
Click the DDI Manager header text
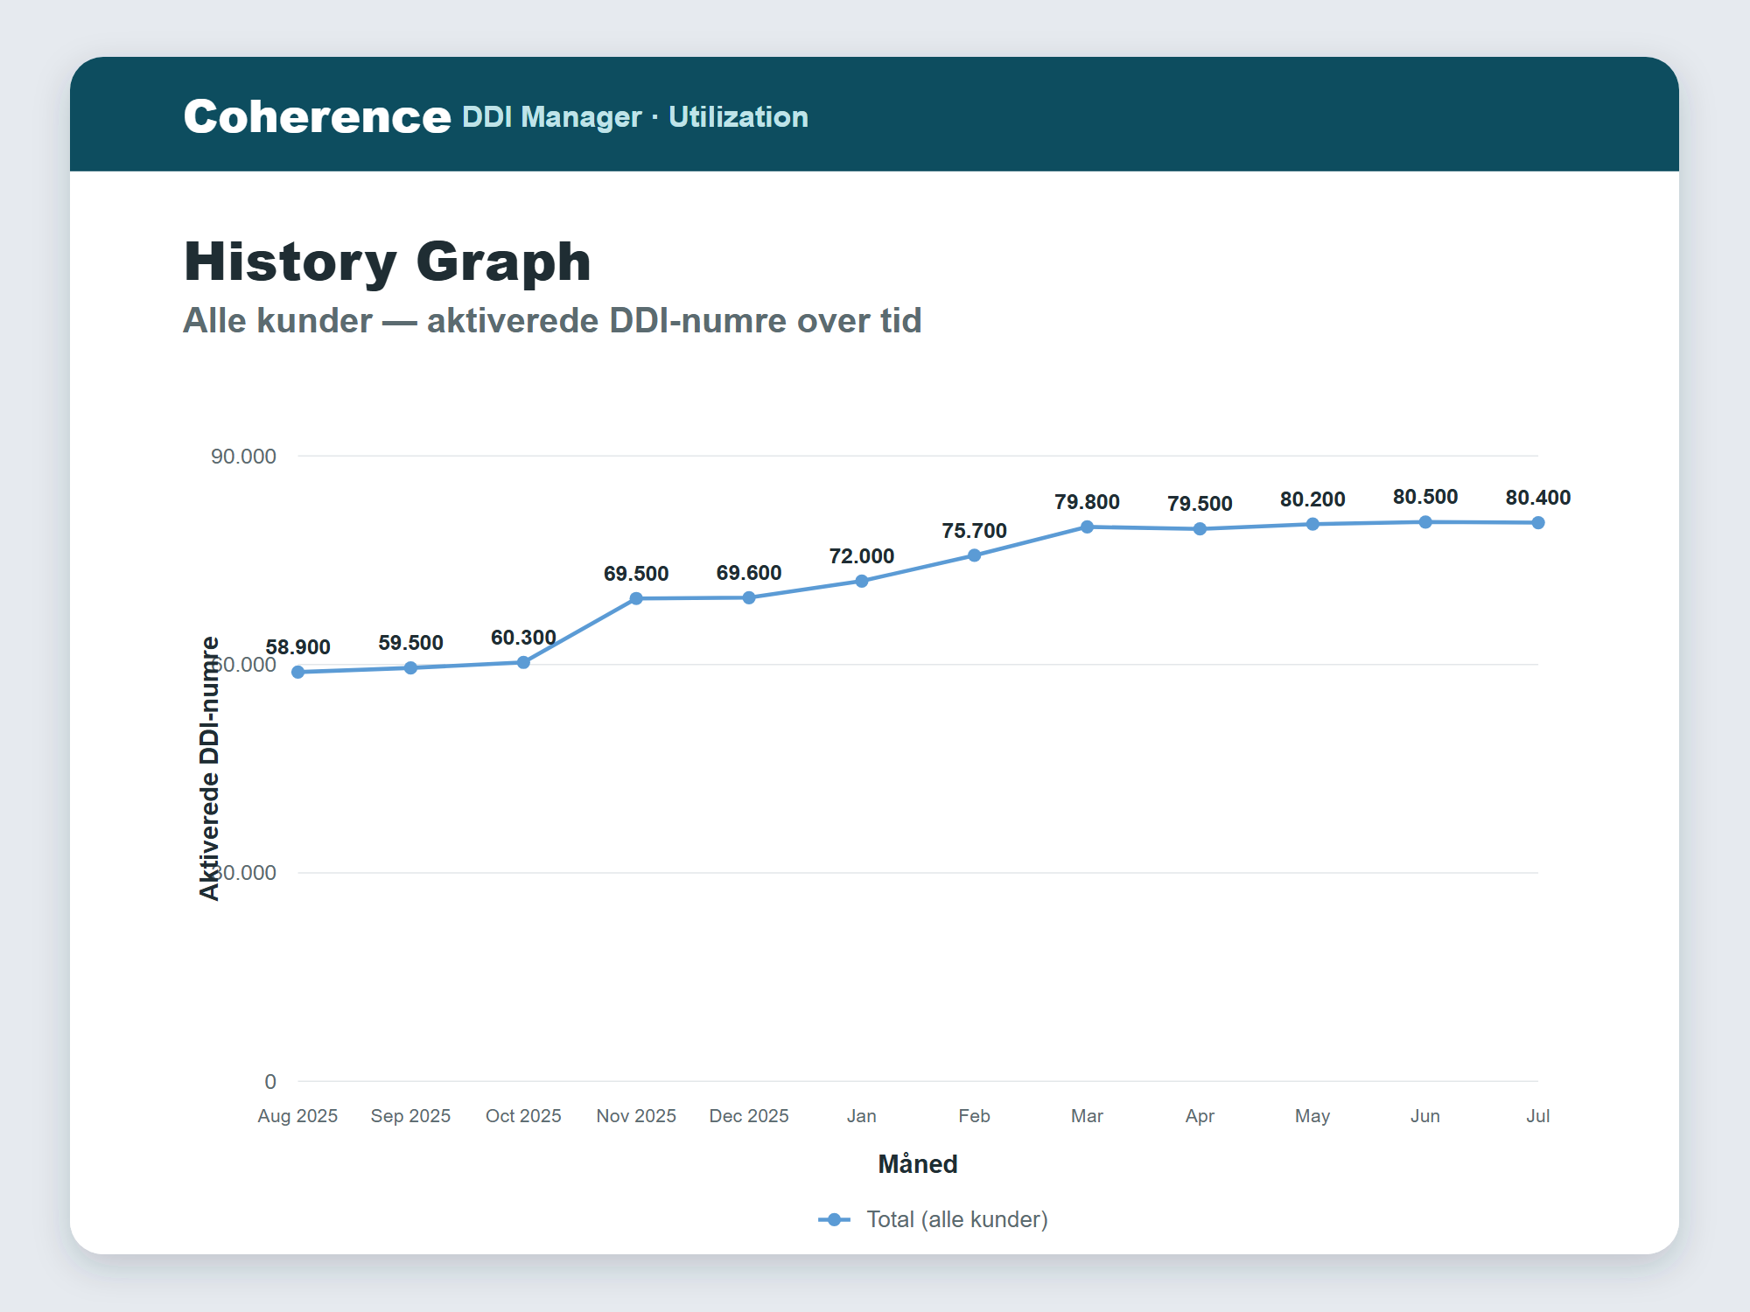(x=552, y=116)
